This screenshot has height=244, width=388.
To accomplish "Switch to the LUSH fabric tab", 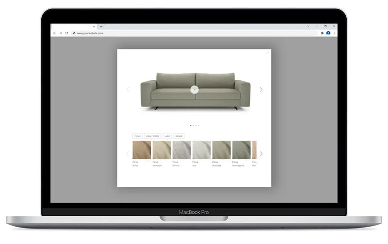I will click(167, 136).
